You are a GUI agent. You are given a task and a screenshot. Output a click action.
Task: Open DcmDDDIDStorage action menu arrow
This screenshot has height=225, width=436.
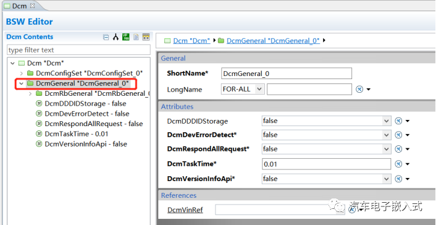(x=408, y=121)
